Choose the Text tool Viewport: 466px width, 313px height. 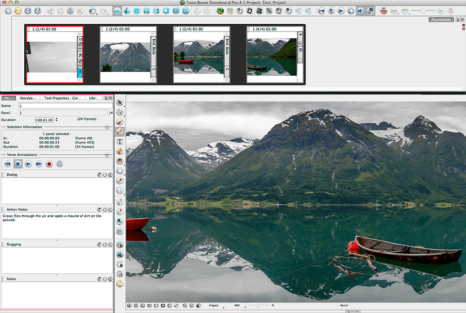pyautogui.click(x=119, y=141)
